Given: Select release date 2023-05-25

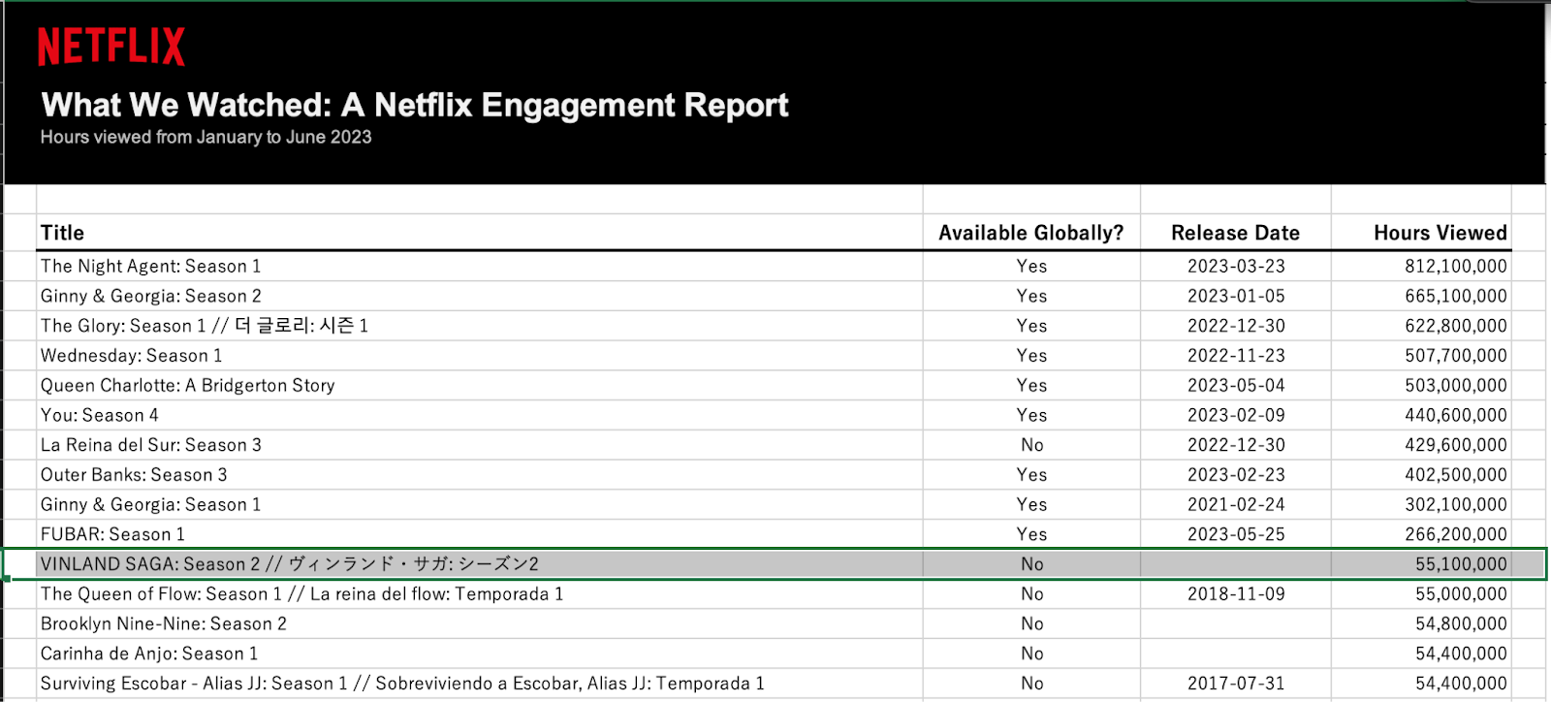Looking at the screenshot, I should (x=1236, y=534).
